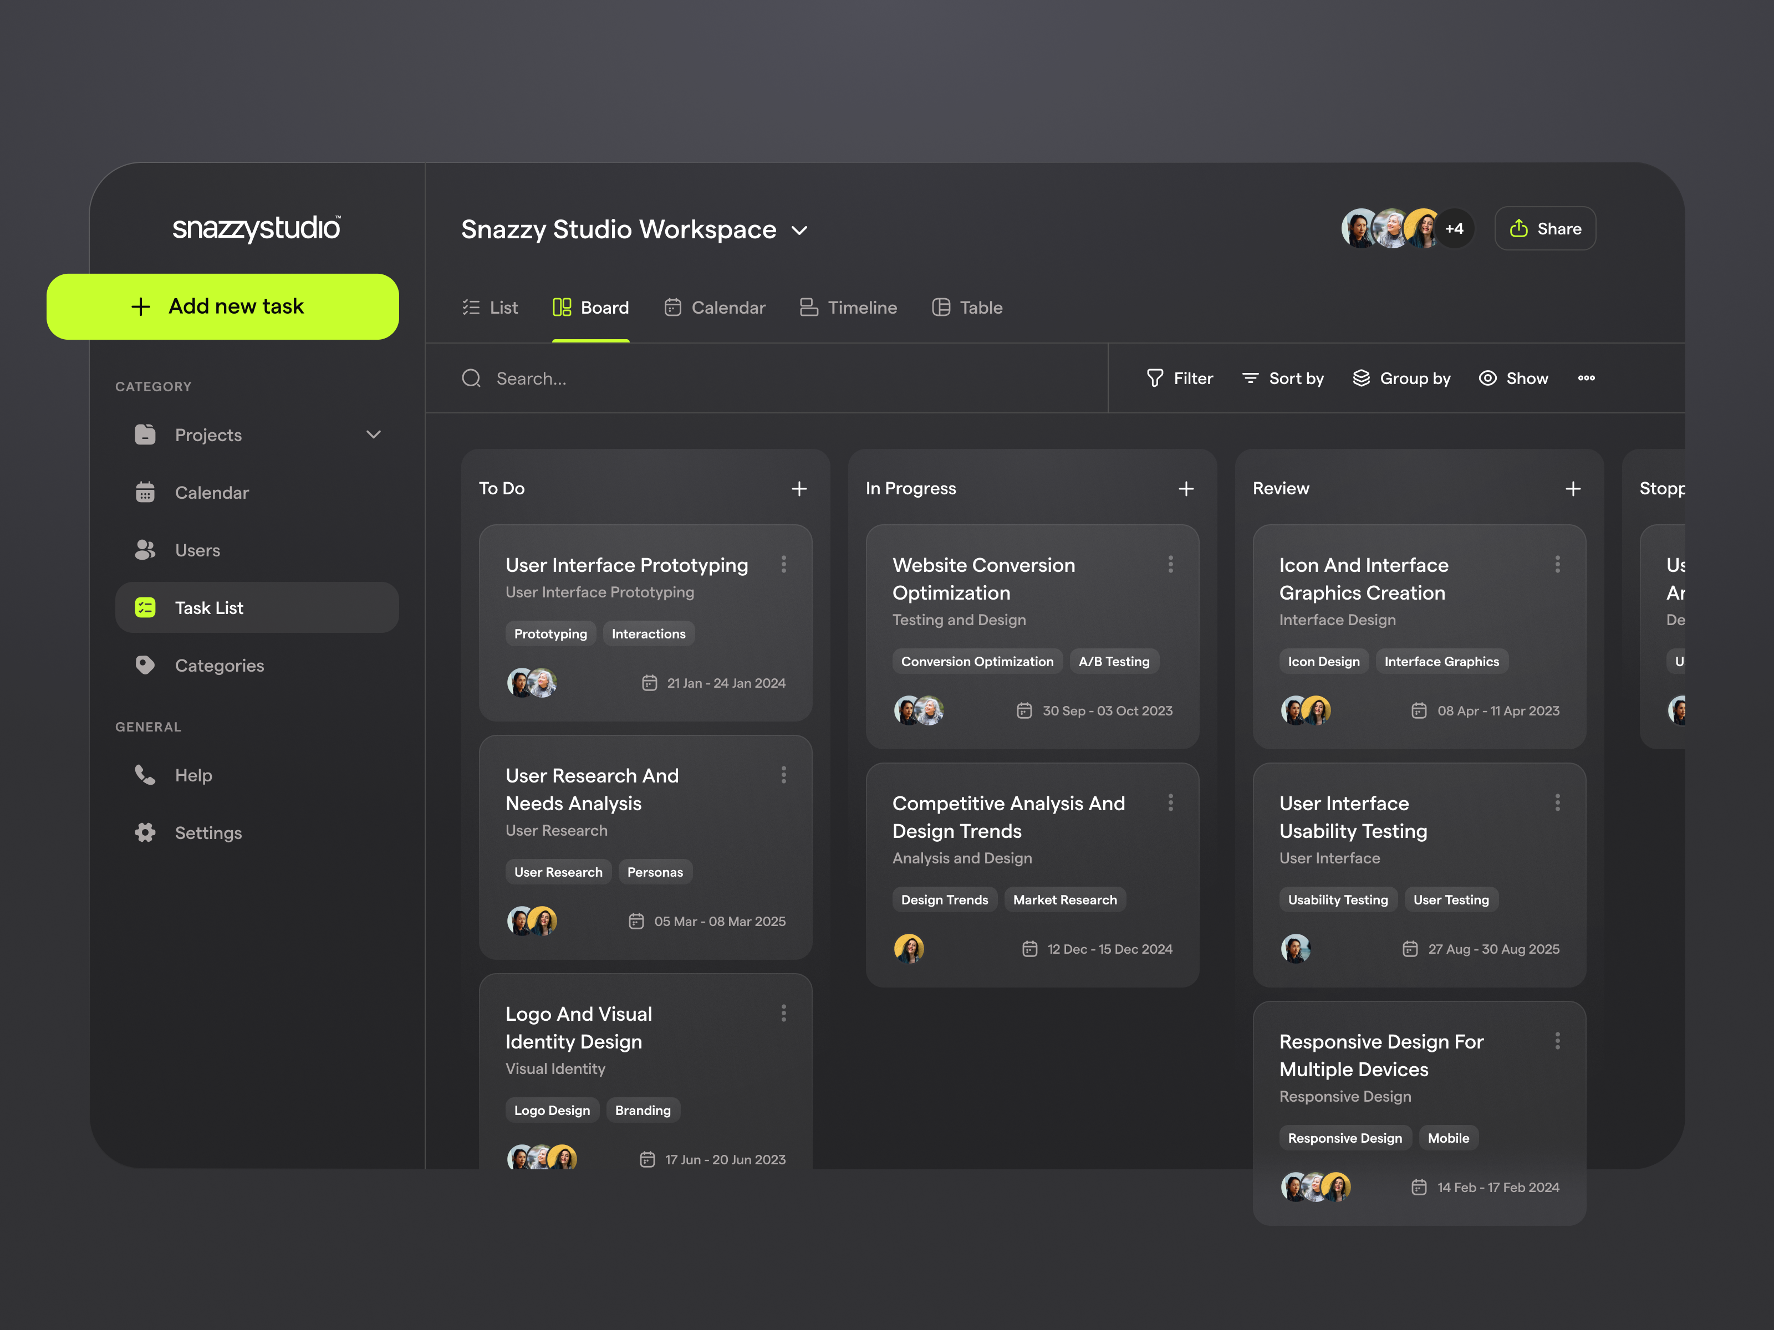Click the Market Research tag
1774x1330 pixels.
(x=1064, y=899)
